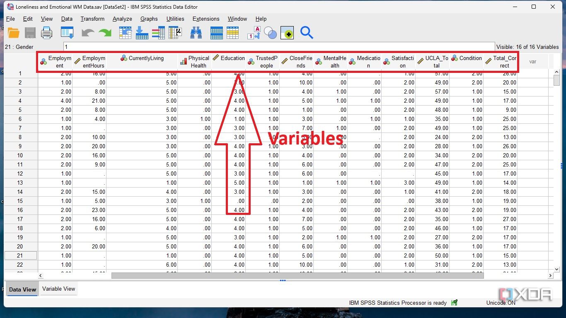The height and width of the screenshot is (318, 566).
Task: Open Go to Variable toolbar icon
Action: pyautogui.click(x=142, y=33)
